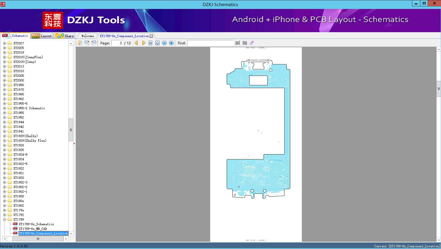Select the XT2005 folder

19,76
